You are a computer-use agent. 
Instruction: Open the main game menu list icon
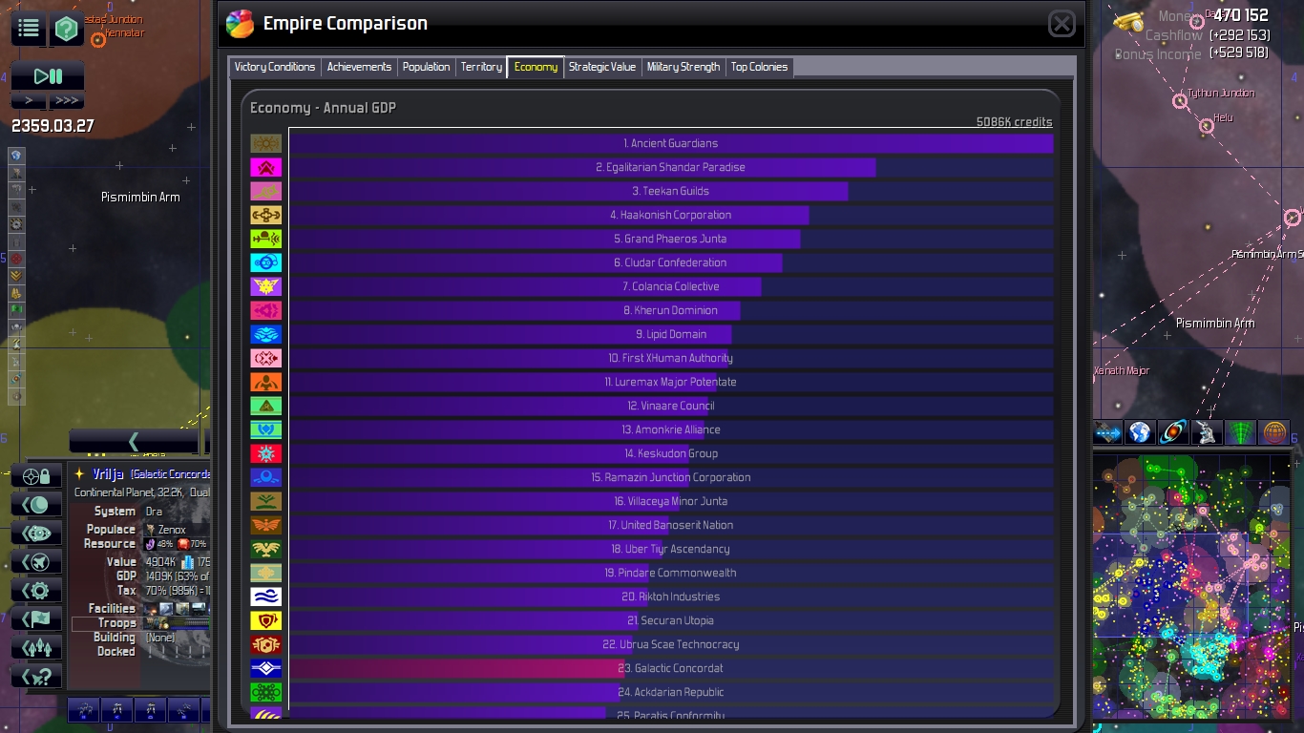29,29
